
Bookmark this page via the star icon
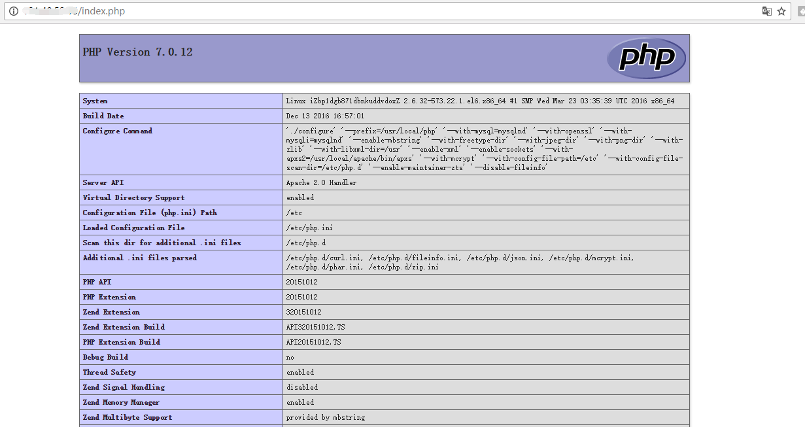(x=782, y=11)
